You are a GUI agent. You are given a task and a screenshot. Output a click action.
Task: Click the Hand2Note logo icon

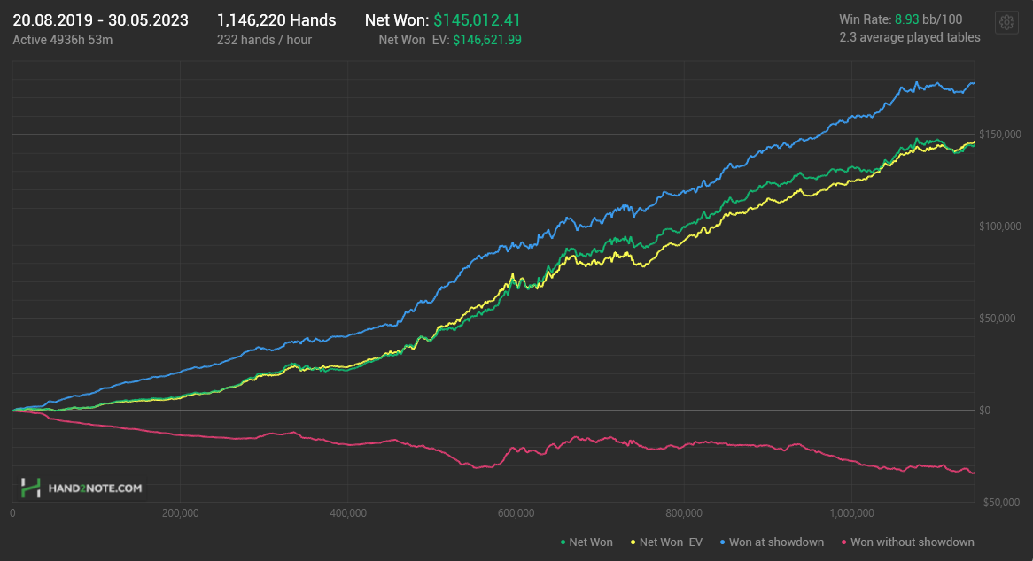[31, 488]
